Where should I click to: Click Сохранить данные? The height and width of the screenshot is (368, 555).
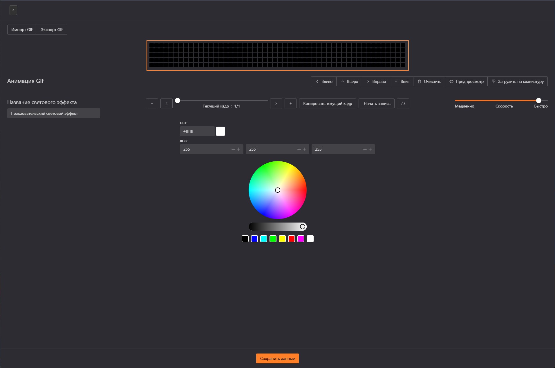point(277,358)
